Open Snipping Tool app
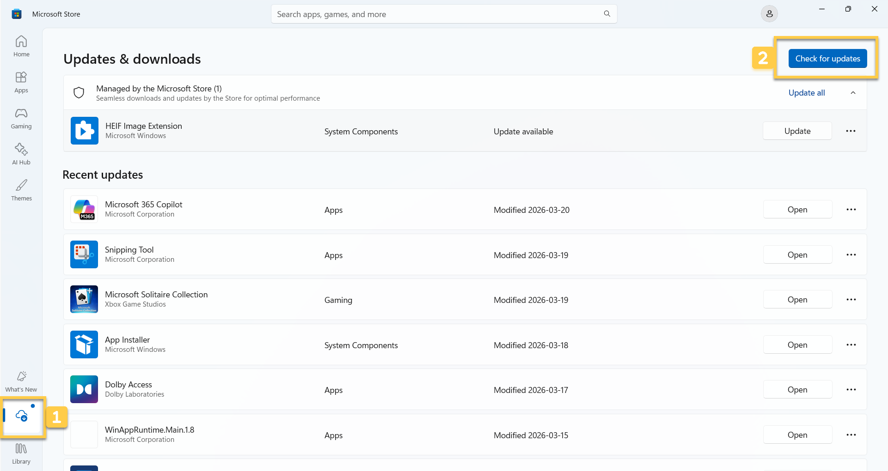The image size is (888, 471). pyautogui.click(x=797, y=255)
